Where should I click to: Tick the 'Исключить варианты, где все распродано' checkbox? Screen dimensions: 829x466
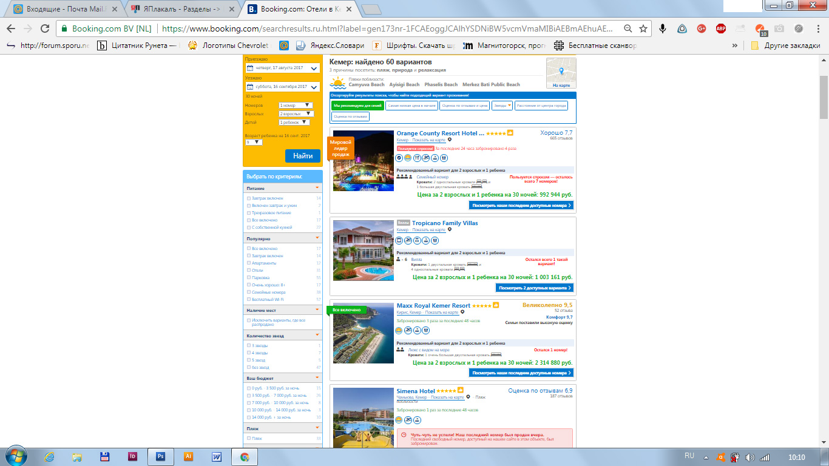249,320
